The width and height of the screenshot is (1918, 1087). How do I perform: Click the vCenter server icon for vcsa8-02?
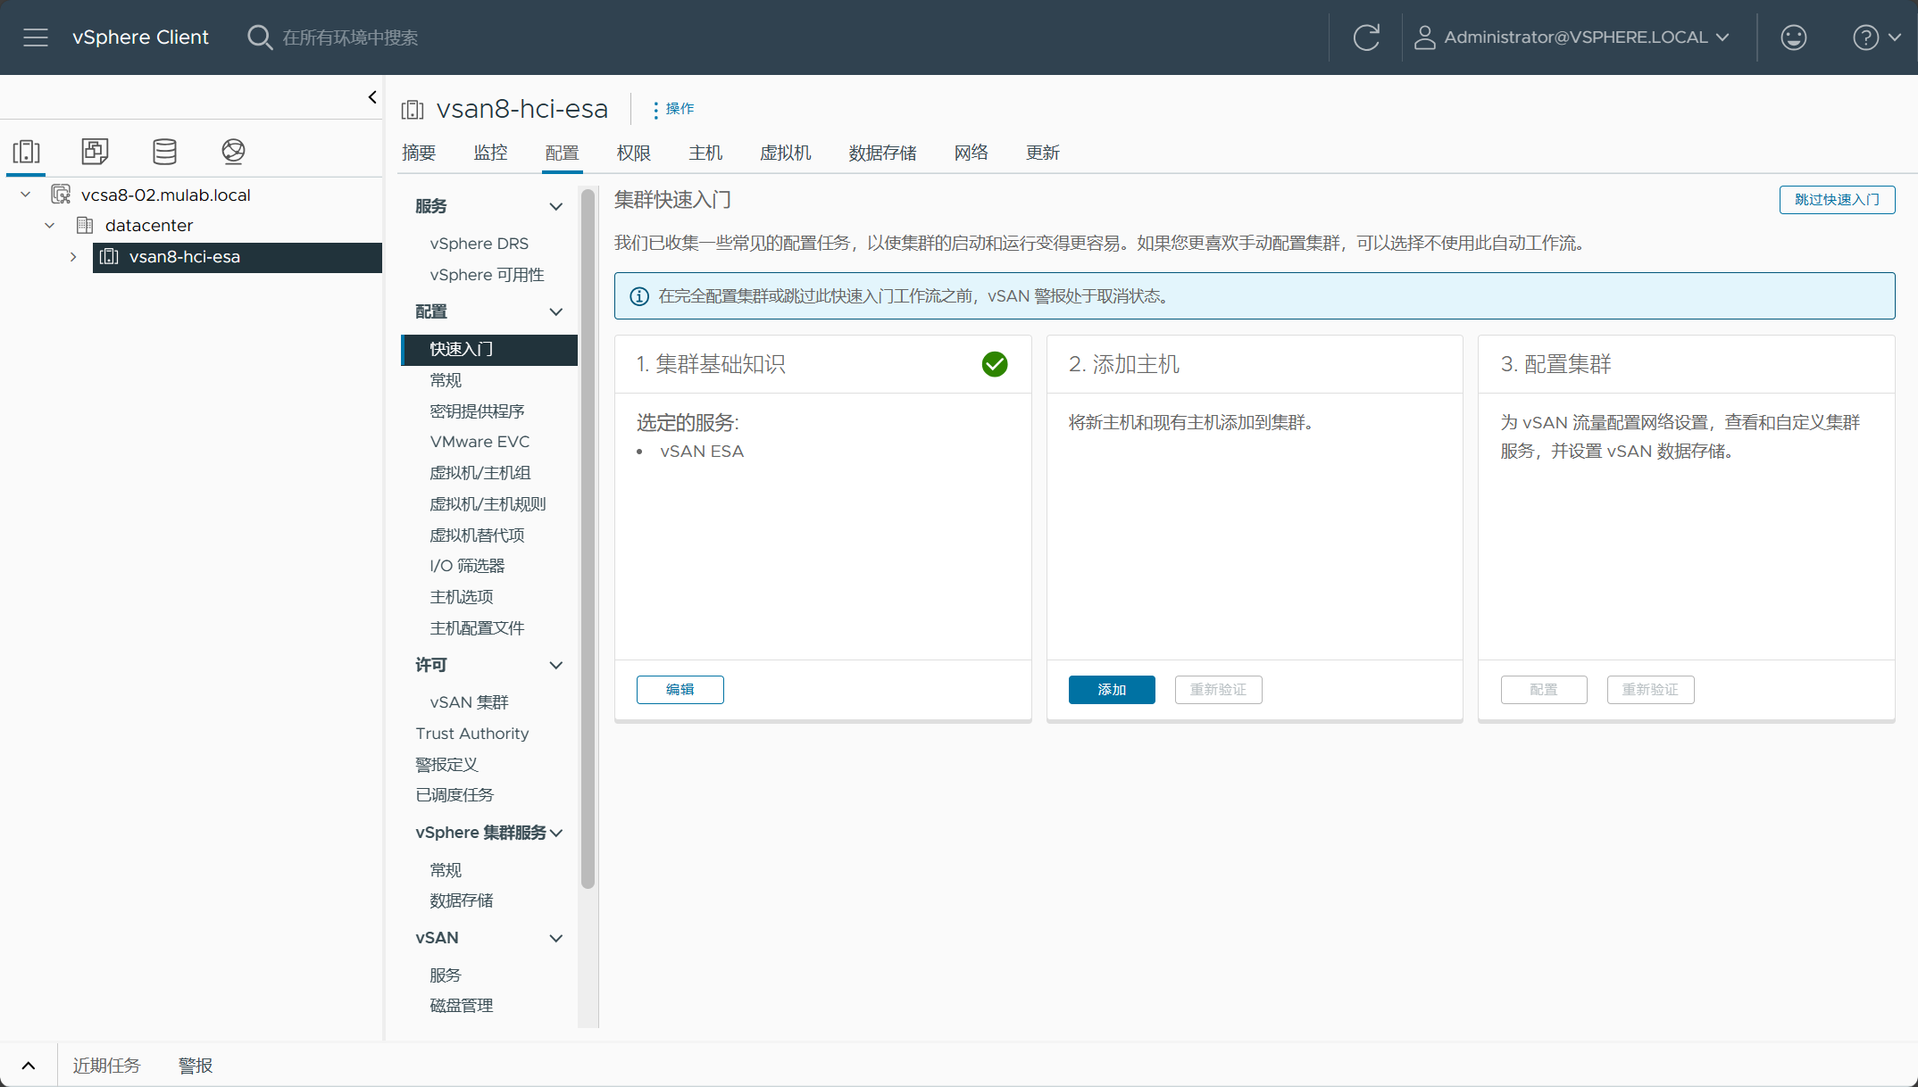[x=61, y=195]
